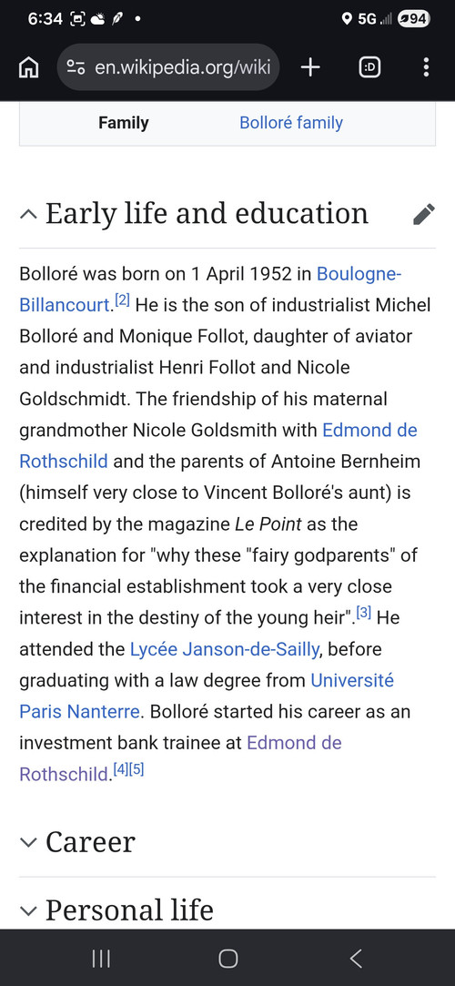Tap citation reference [5]
This screenshot has height=986, width=455.
pyautogui.click(x=137, y=768)
